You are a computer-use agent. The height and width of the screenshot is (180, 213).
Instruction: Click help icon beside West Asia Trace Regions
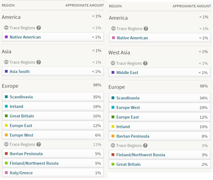[145, 63]
